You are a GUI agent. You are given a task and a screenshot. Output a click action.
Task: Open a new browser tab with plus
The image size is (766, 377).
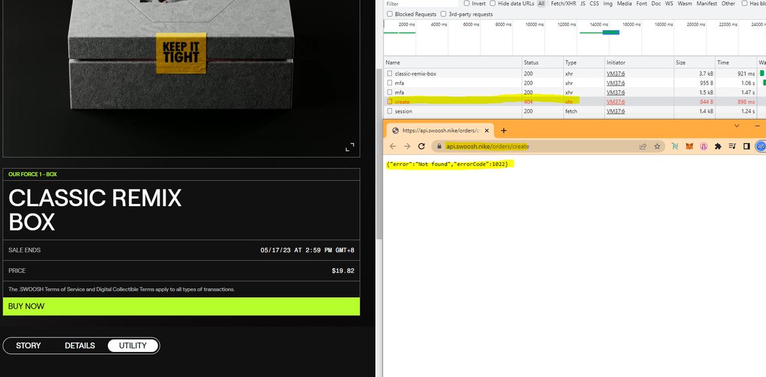pos(503,130)
